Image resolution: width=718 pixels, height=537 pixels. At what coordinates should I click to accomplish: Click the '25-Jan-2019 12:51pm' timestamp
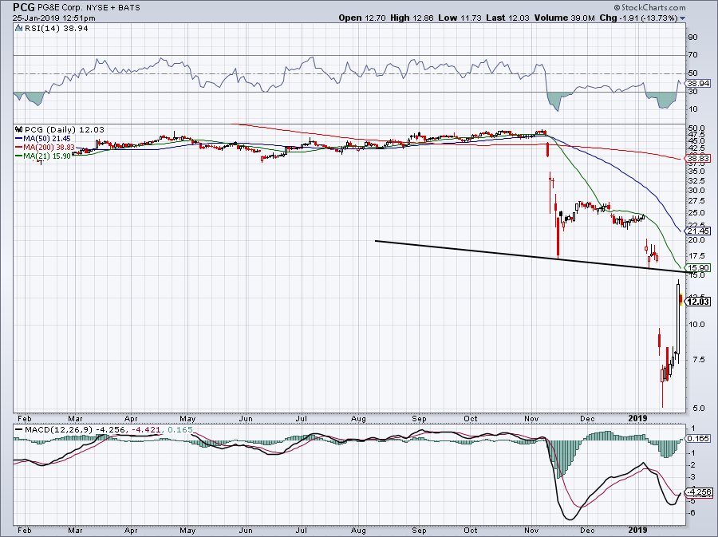(x=54, y=18)
